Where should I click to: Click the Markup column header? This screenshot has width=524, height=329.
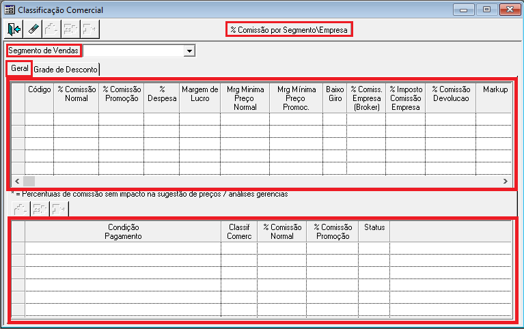coord(495,98)
